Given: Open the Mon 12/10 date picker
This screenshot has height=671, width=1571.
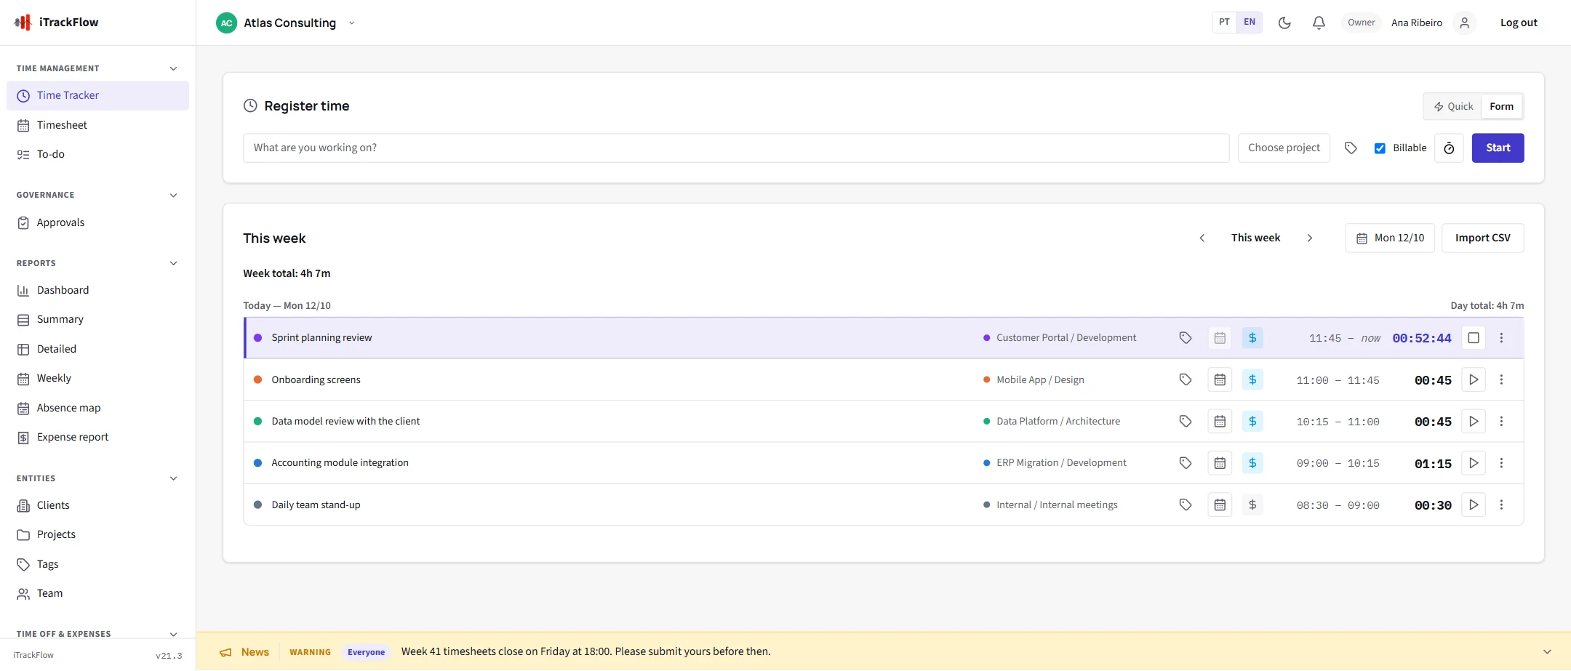Looking at the screenshot, I should point(1390,238).
